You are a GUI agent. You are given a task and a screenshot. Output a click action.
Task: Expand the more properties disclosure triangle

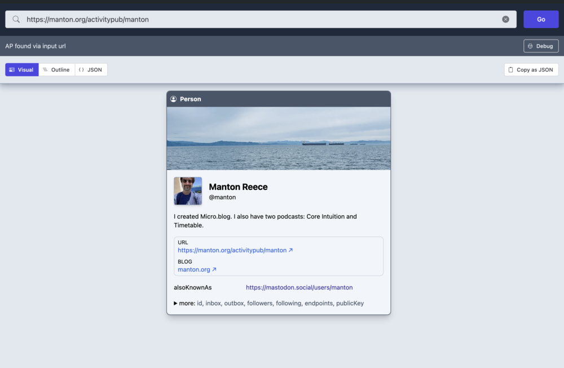[176, 303]
